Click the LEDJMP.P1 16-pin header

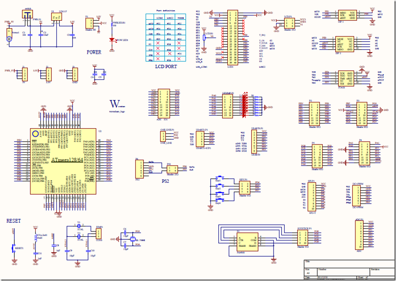tap(228, 106)
